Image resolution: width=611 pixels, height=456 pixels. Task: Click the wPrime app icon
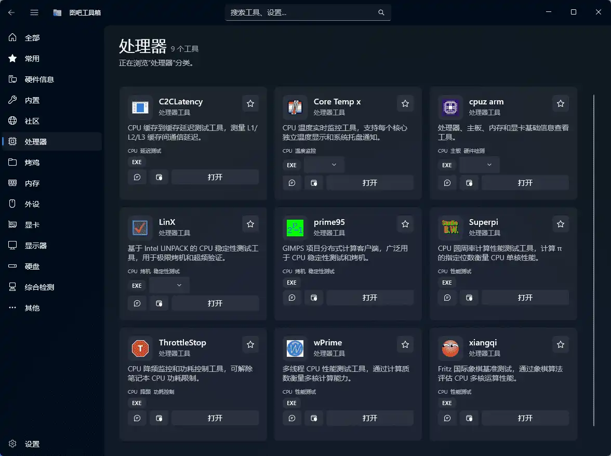[x=295, y=348]
